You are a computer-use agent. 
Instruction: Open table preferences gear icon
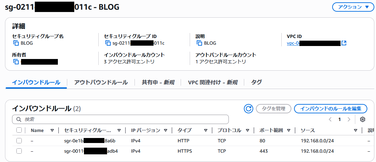(x=363, y=119)
